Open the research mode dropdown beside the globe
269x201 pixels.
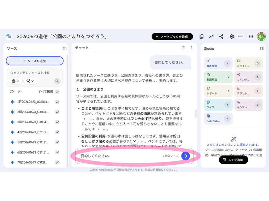click(30, 81)
